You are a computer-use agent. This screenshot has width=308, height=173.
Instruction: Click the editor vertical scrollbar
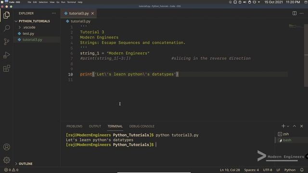pyautogui.click(x=306, y=55)
